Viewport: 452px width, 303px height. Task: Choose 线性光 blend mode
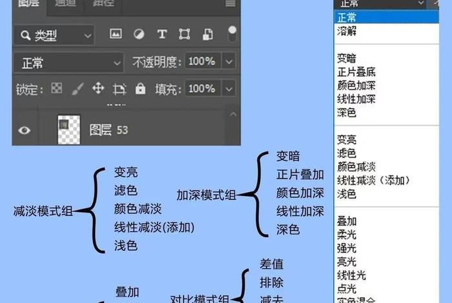352,275
